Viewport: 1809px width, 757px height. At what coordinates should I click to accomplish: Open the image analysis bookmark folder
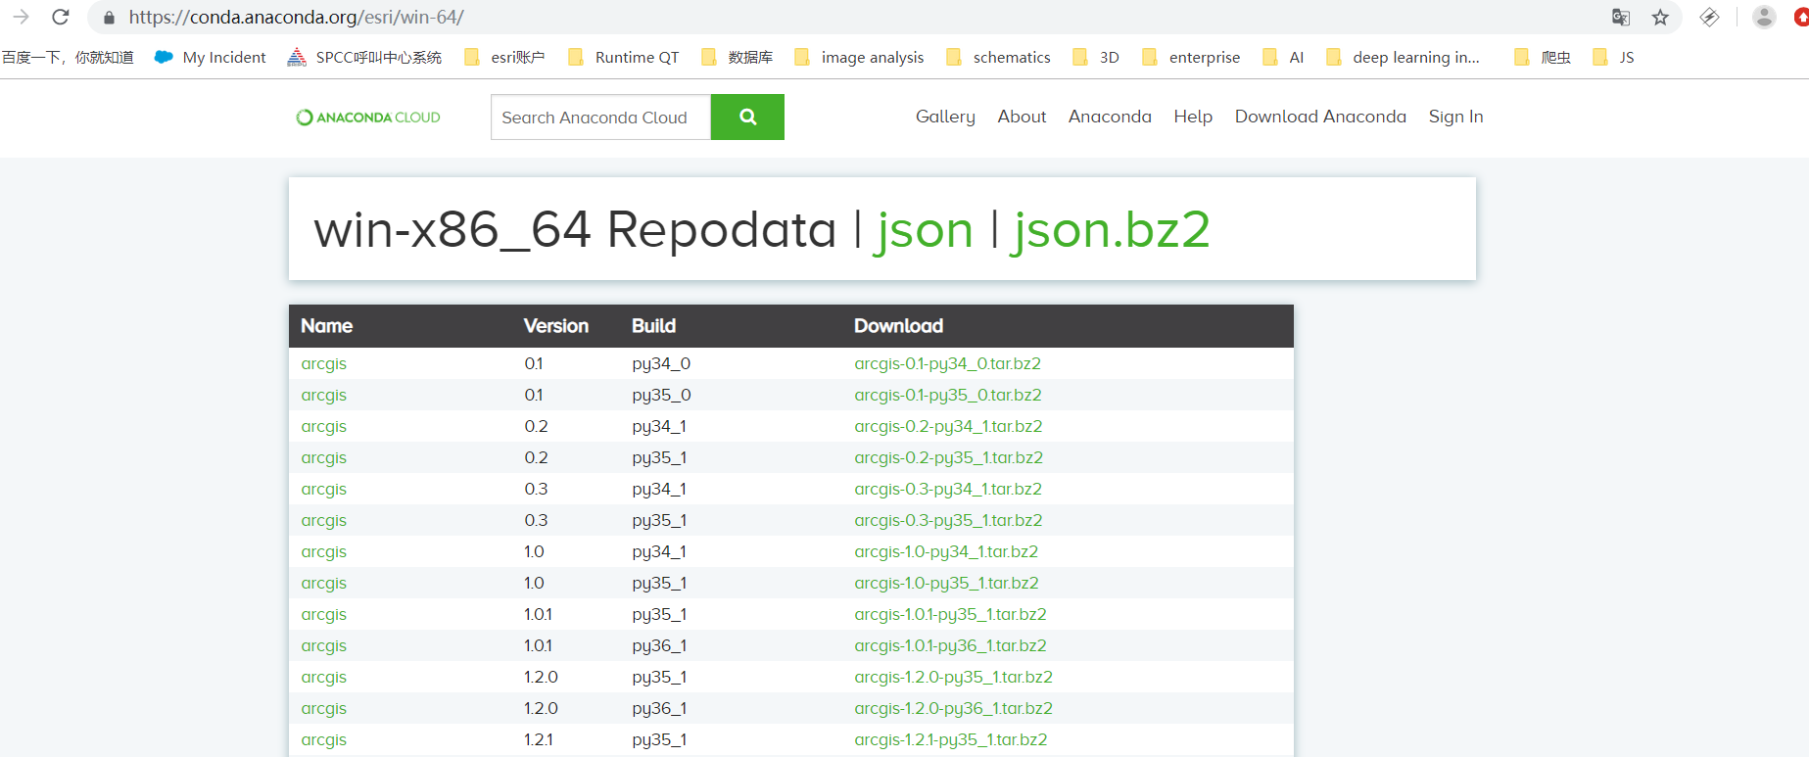click(859, 57)
